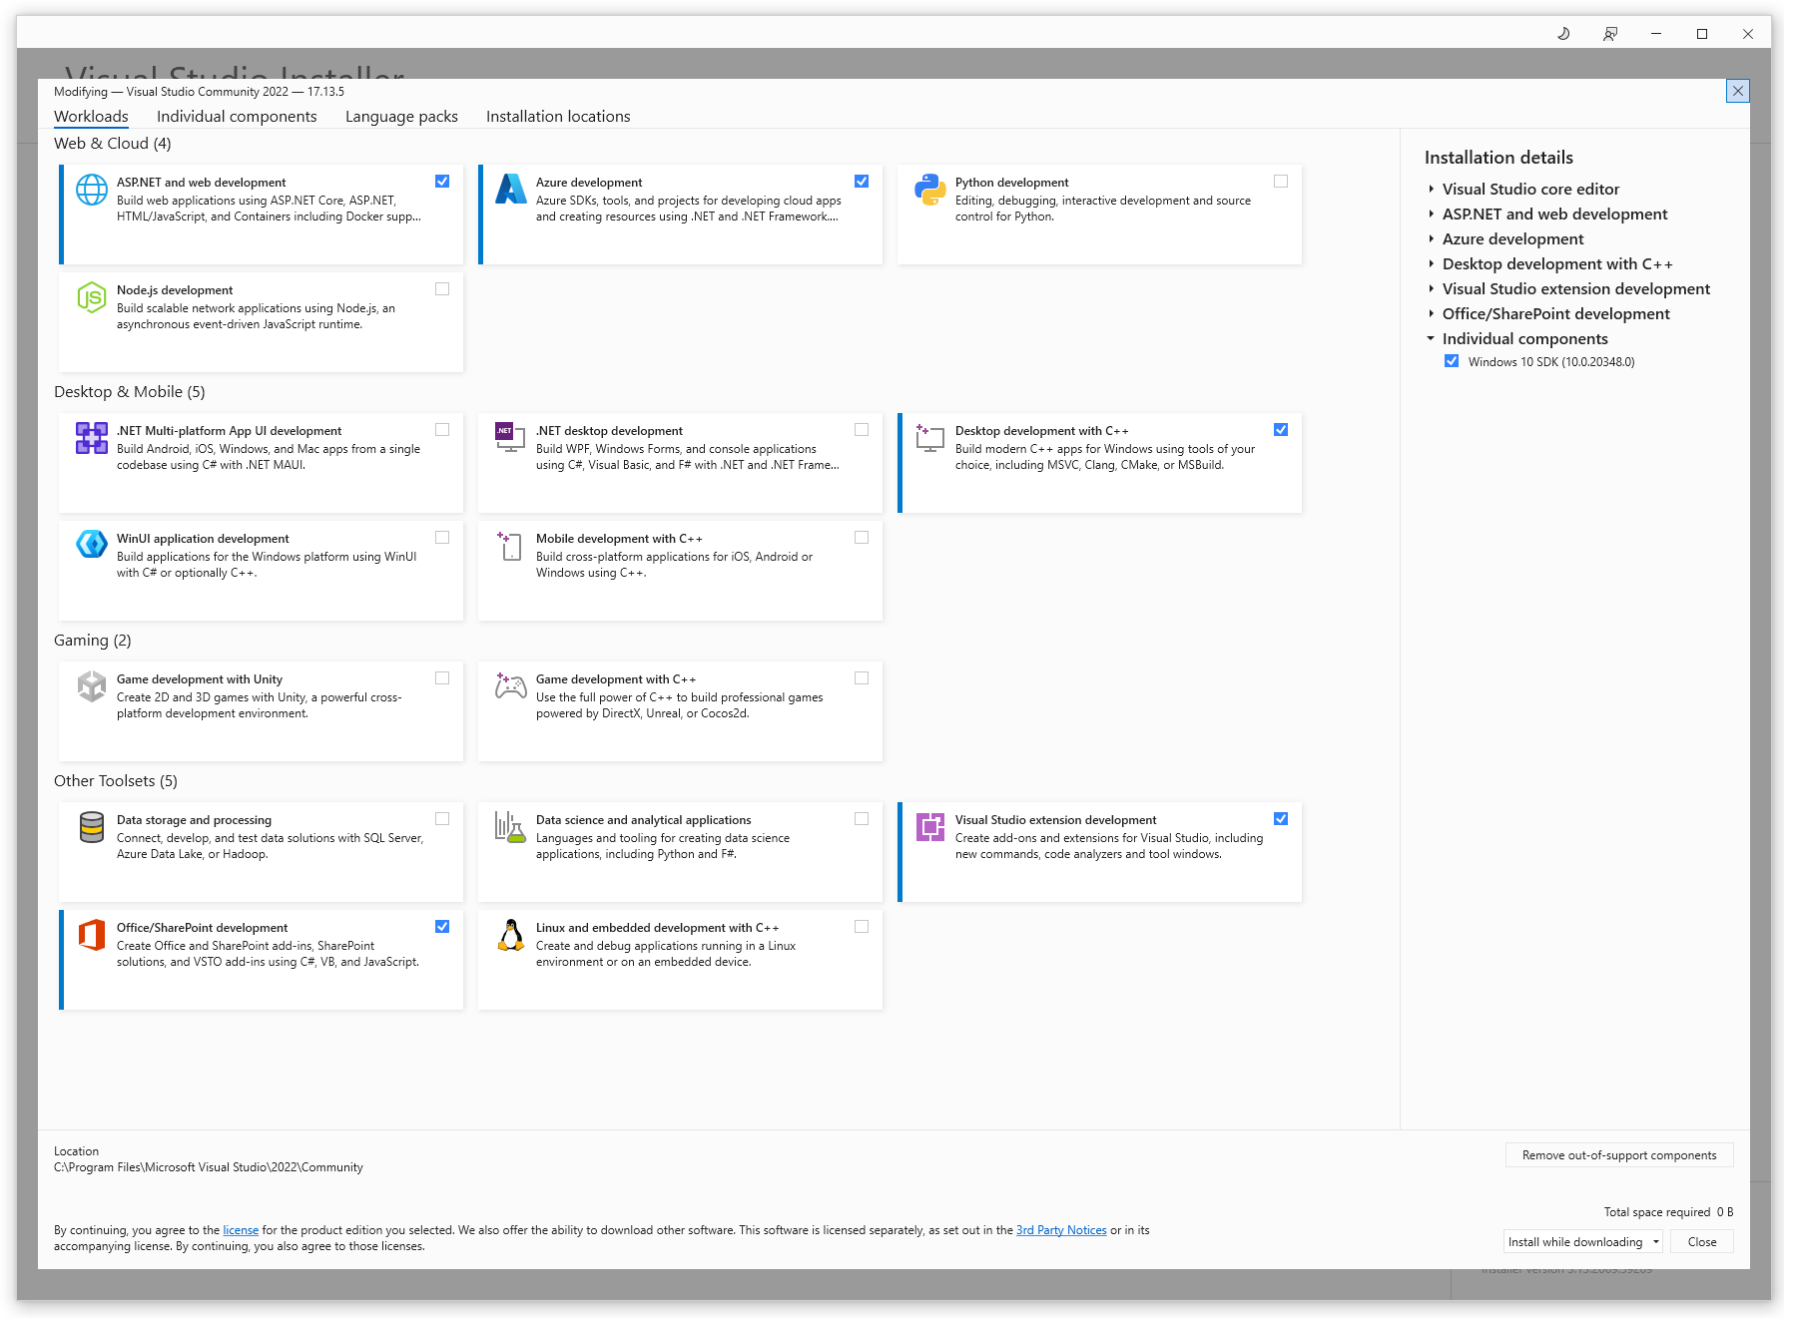1793x1318 pixels.
Task: Click the Close button at bottom right
Action: click(x=1702, y=1242)
